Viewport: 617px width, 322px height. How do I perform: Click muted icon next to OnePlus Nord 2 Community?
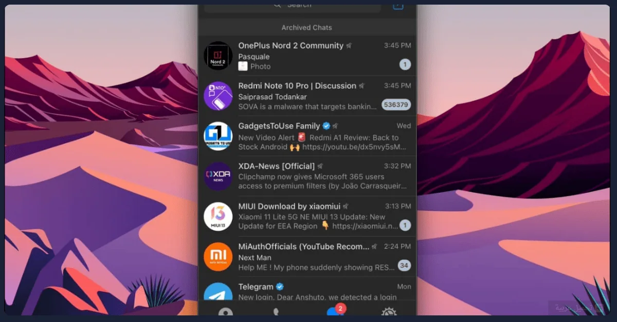349,46
